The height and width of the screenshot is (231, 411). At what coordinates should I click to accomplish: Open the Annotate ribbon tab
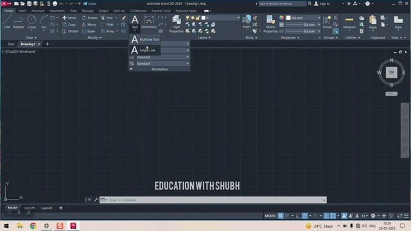tap(38, 11)
